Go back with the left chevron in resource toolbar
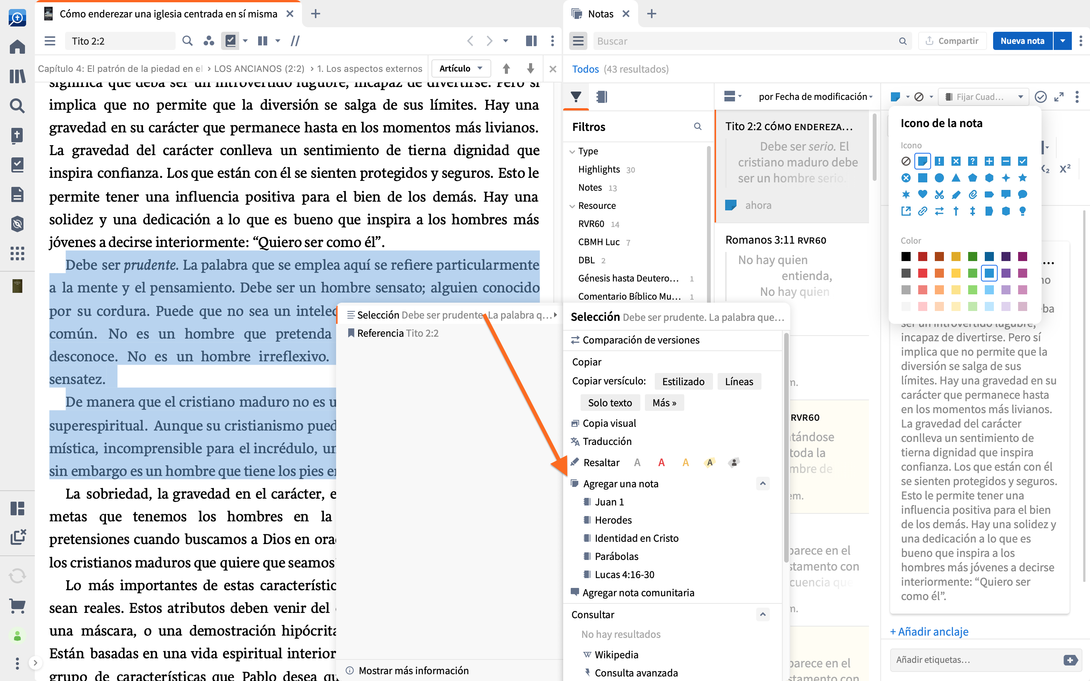The width and height of the screenshot is (1090, 681). click(470, 41)
